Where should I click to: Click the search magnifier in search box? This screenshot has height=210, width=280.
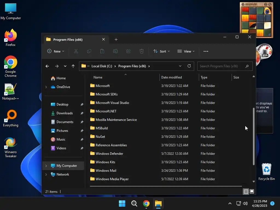tap(247, 66)
